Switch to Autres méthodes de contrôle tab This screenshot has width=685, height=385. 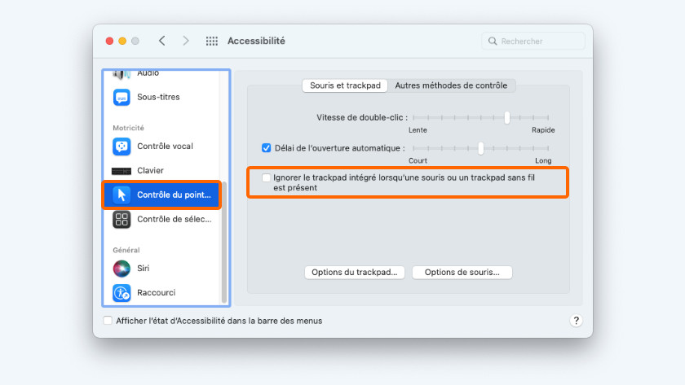coord(451,85)
